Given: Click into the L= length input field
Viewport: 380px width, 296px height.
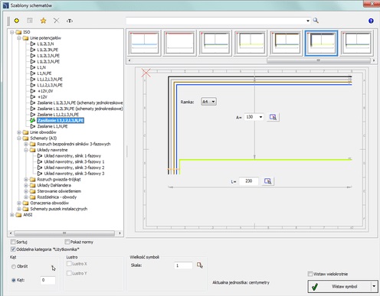Looking at the screenshot, I should pyautogui.click(x=249, y=181).
